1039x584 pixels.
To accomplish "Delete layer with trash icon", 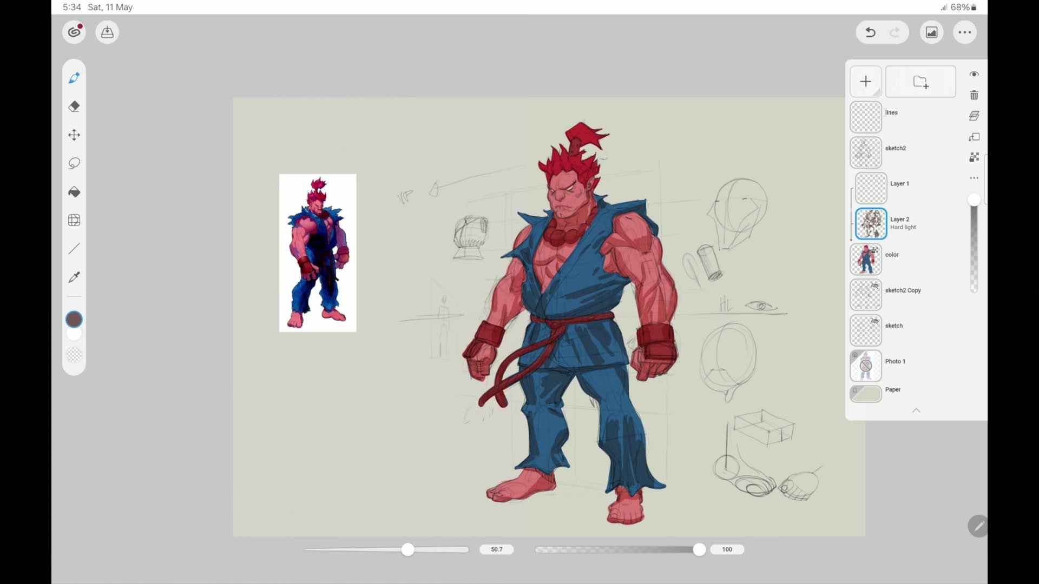I will 974,95.
